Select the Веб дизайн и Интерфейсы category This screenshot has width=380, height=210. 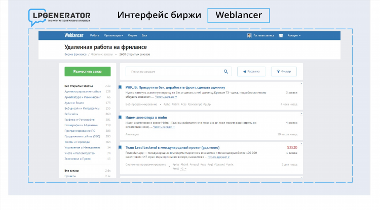(82, 109)
